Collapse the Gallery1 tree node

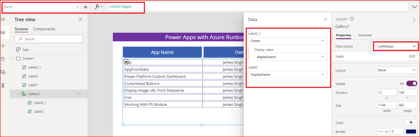pos(19,94)
